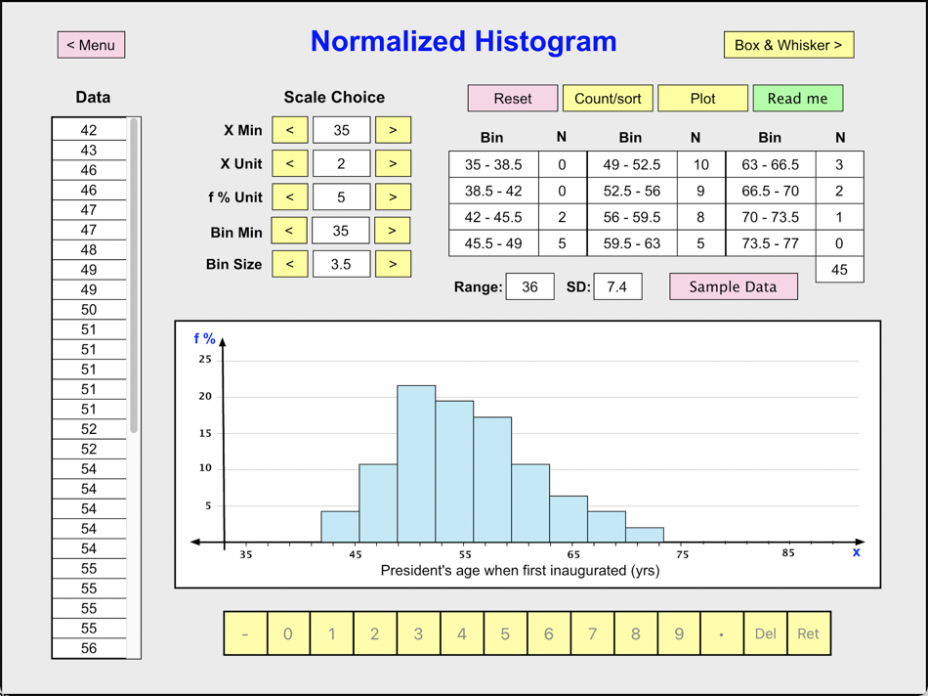This screenshot has height=696, width=928.
Task: Increase X Min with the right arrow
Action: pyautogui.click(x=394, y=129)
